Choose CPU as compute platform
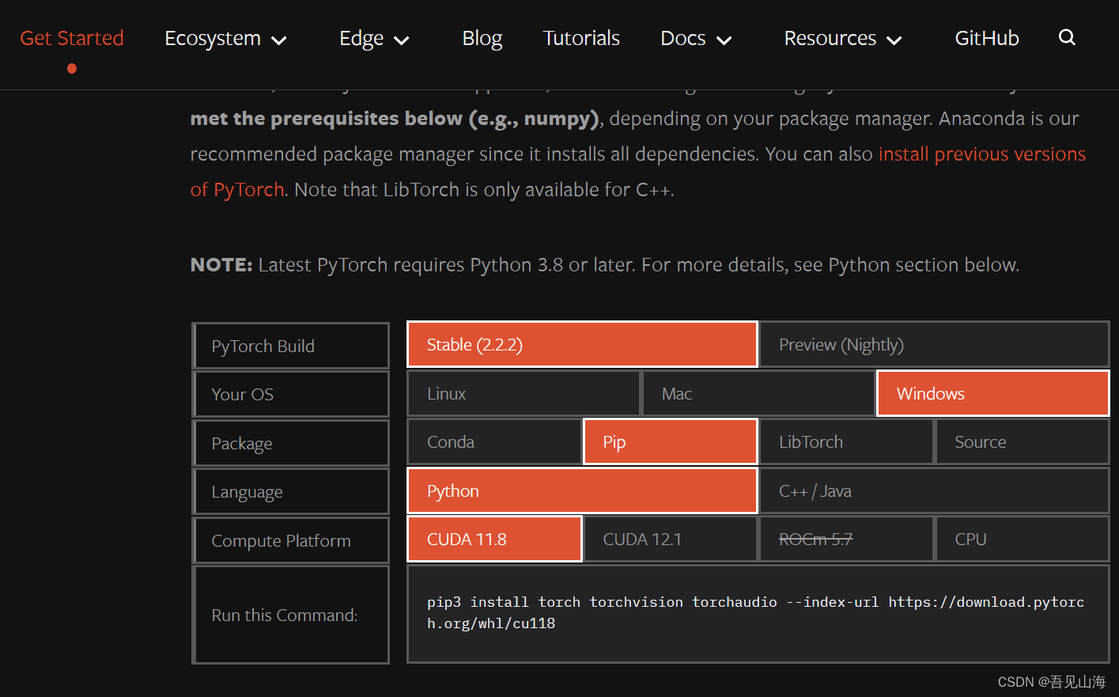 [1022, 540]
